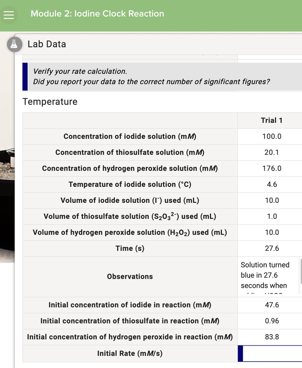Viewport: 302px width, 368px height.
Task: Click the Trial 1 column header
Action: click(272, 120)
